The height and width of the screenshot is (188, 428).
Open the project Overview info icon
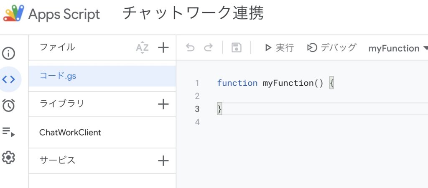(8, 53)
